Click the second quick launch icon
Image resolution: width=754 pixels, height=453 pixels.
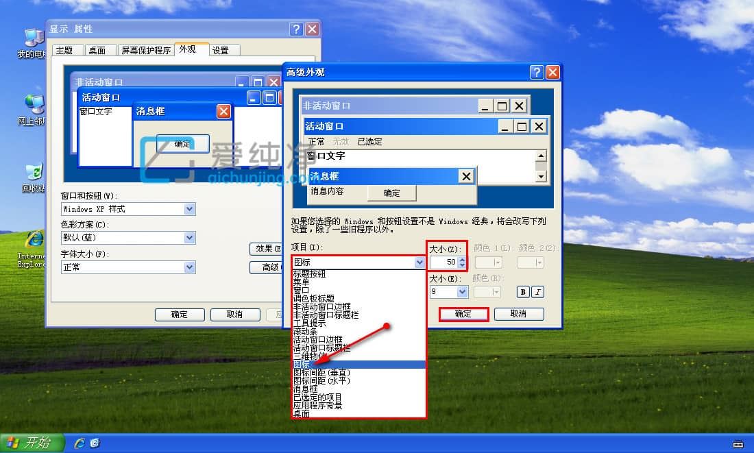(95, 443)
